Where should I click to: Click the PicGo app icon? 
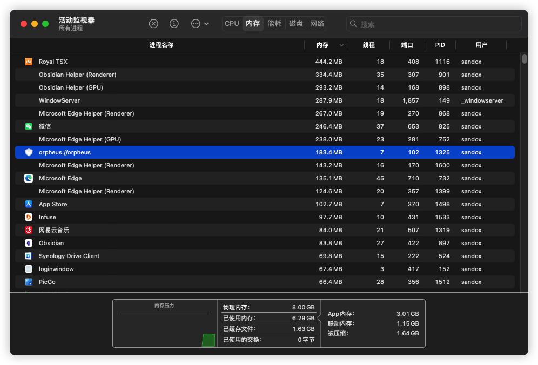pos(29,282)
